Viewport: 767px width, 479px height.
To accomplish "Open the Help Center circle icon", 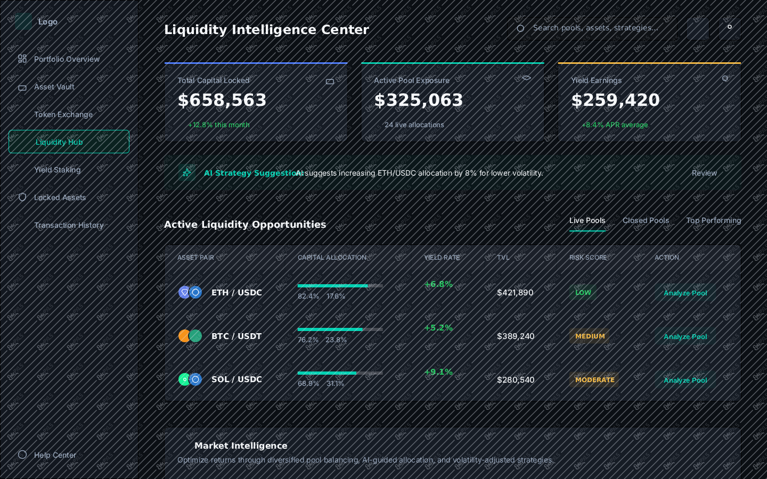I will (22, 455).
